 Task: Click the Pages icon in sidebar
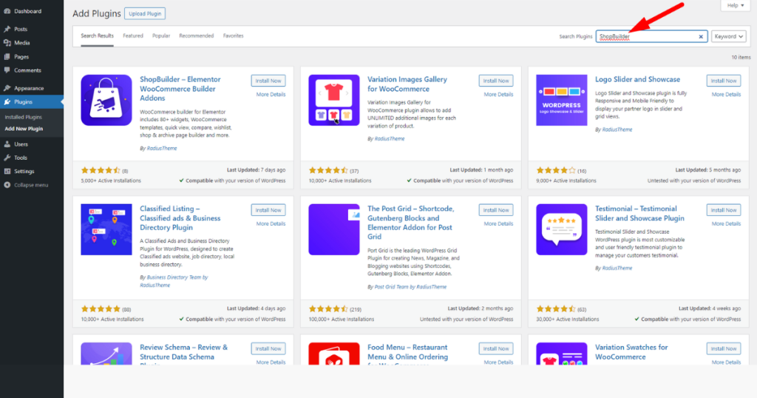point(7,56)
